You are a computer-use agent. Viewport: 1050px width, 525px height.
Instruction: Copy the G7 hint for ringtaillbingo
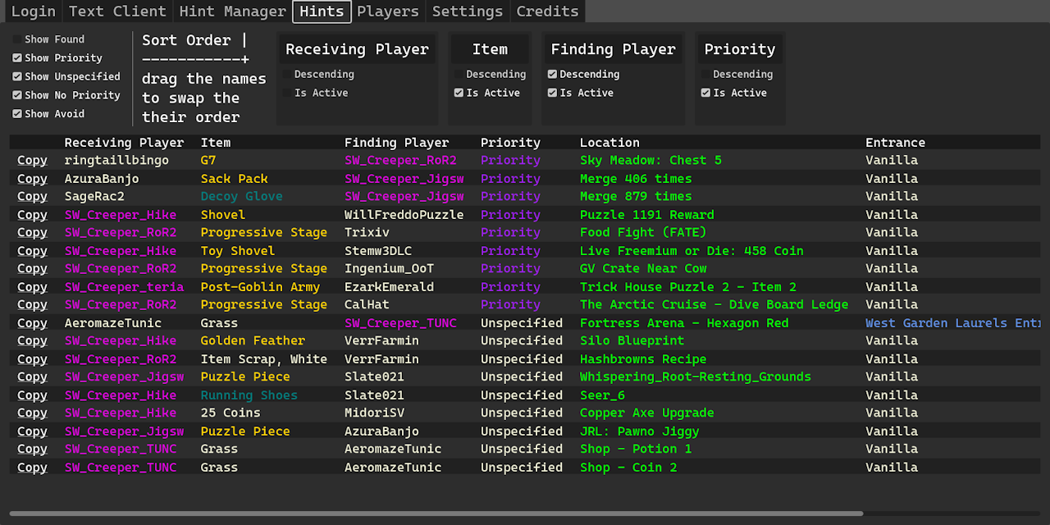pyautogui.click(x=32, y=160)
